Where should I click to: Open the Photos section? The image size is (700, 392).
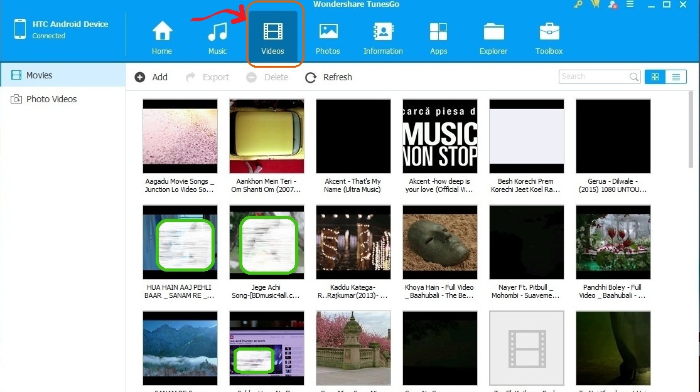328,38
